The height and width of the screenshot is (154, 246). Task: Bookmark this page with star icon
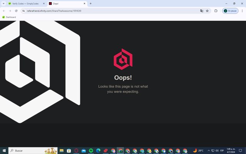[x=207, y=11]
